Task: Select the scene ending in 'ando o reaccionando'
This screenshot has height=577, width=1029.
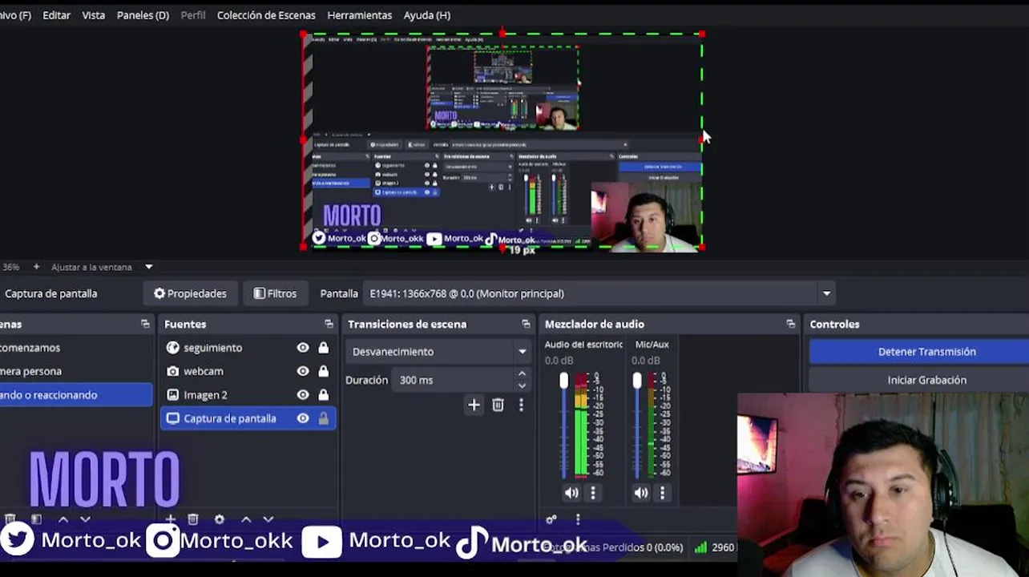Action: point(76,394)
